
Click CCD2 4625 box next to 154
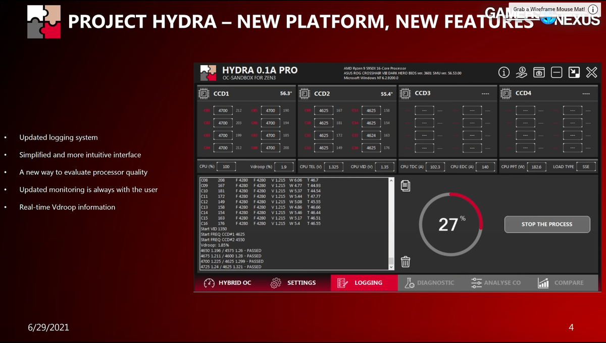371,123
